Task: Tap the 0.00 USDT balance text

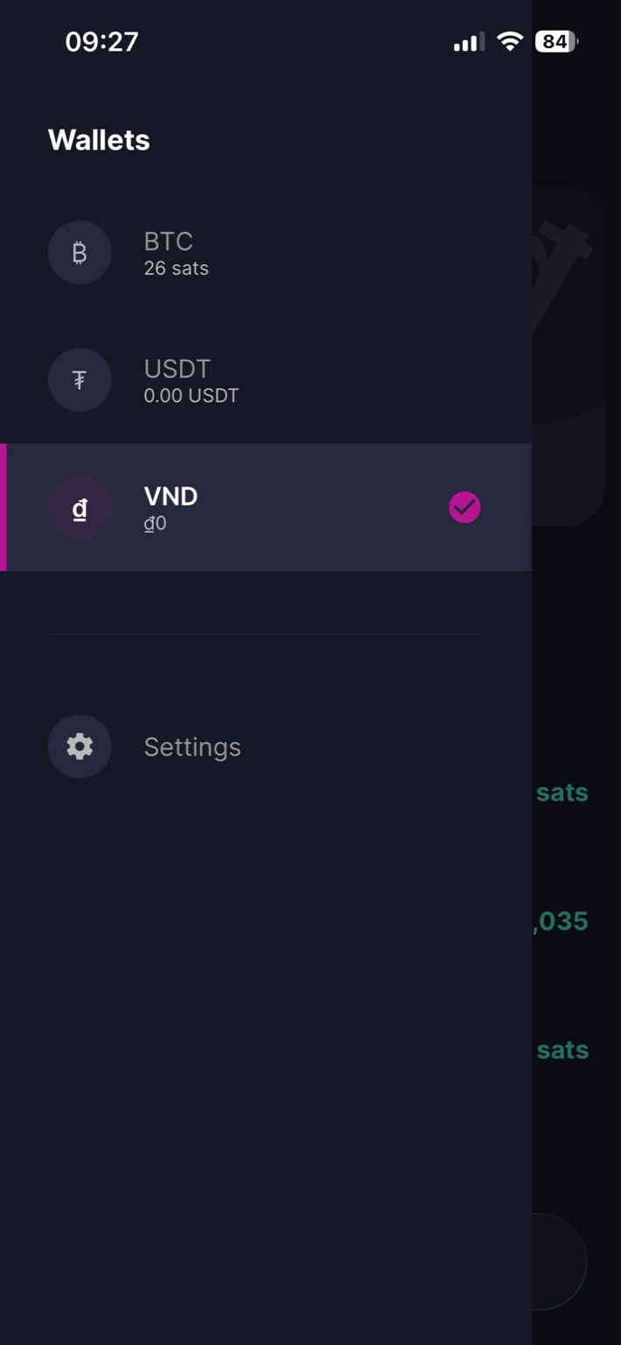Action: (x=191, y=396)
